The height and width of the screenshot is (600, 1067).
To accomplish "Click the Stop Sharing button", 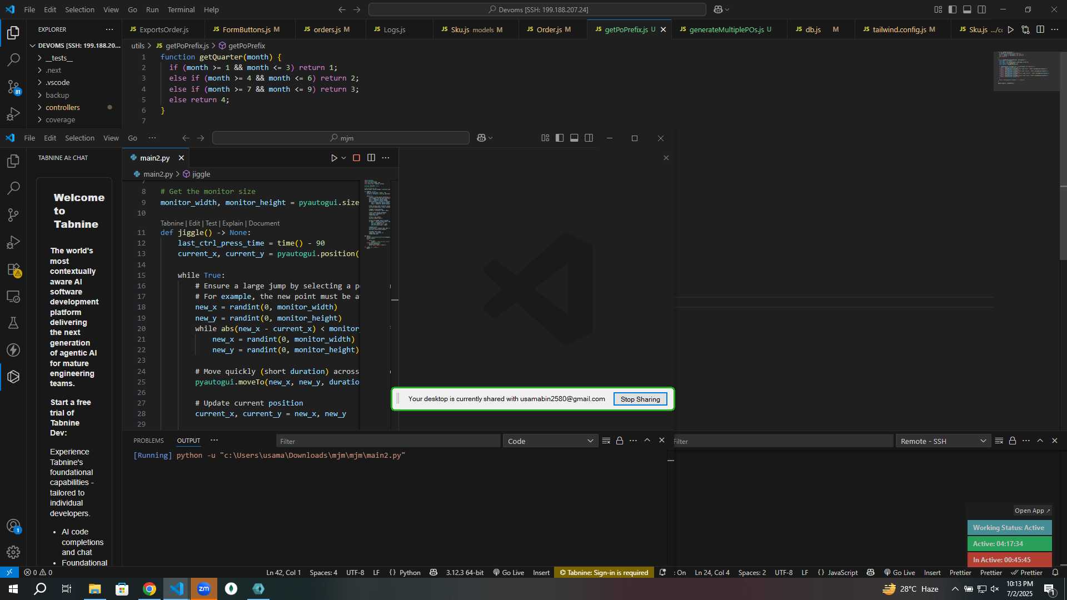I will click(640, 399).
